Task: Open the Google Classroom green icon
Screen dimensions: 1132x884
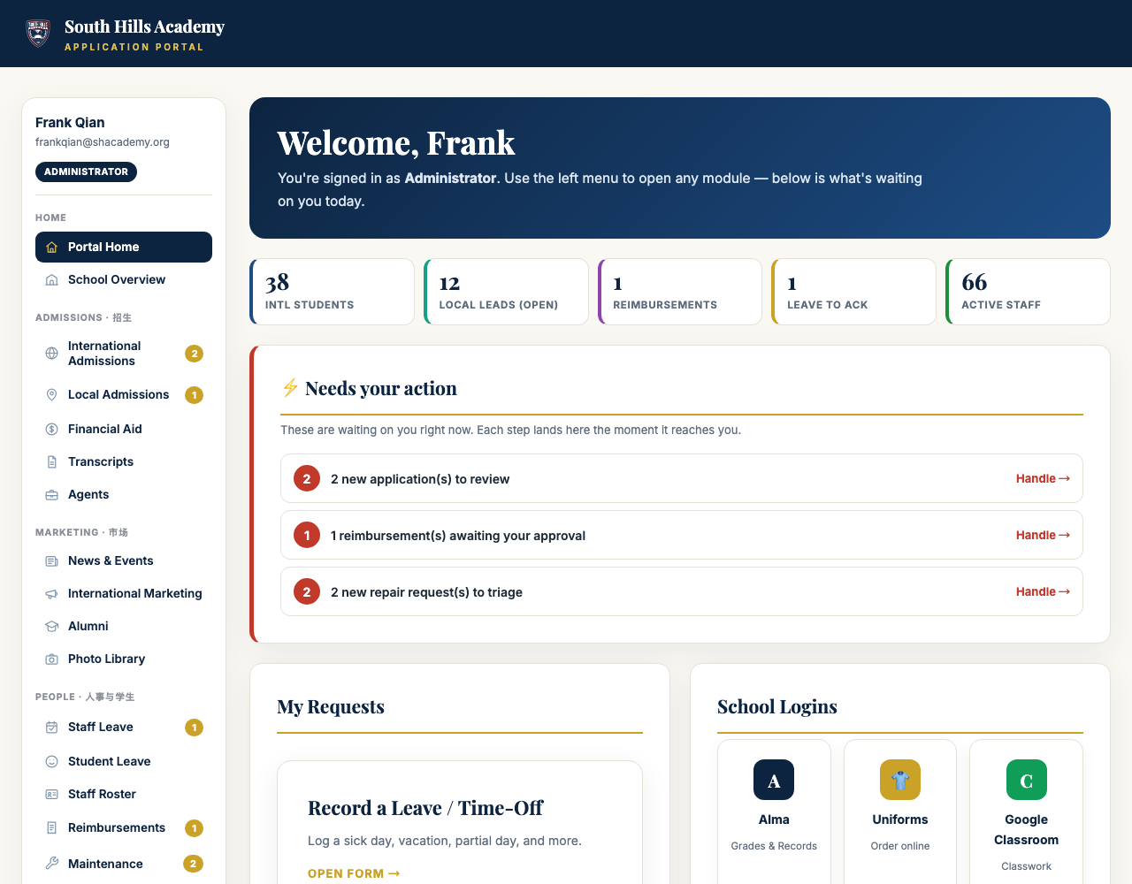Action: tap(1027, 781)
